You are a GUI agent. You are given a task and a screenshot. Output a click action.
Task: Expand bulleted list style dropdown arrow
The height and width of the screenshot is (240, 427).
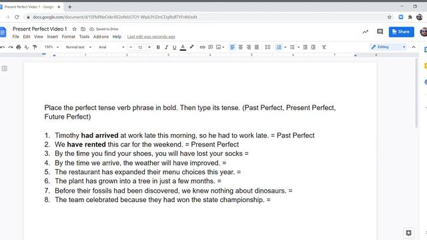point(298,47)
